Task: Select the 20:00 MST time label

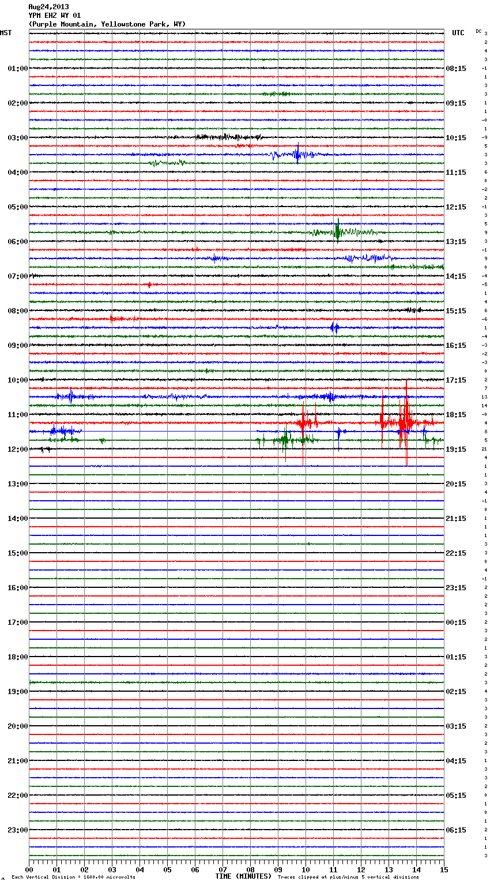Action: (18, 726)
